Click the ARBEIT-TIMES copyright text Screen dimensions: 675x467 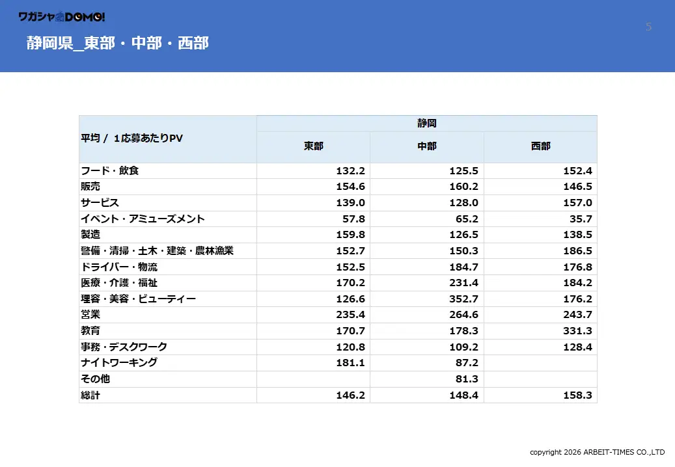[x=596, y=452]
